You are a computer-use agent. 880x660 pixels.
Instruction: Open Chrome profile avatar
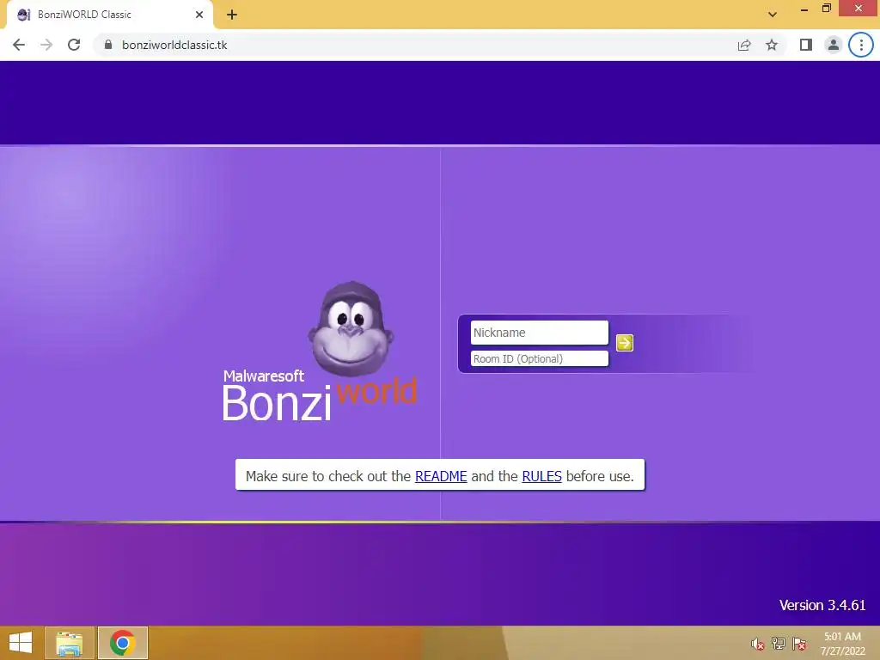tap(834, 45)
